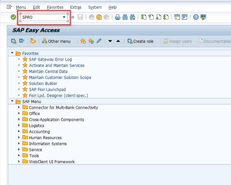Collapse the Favorites folder
This screenshot has height=185, width=231.
12,53
